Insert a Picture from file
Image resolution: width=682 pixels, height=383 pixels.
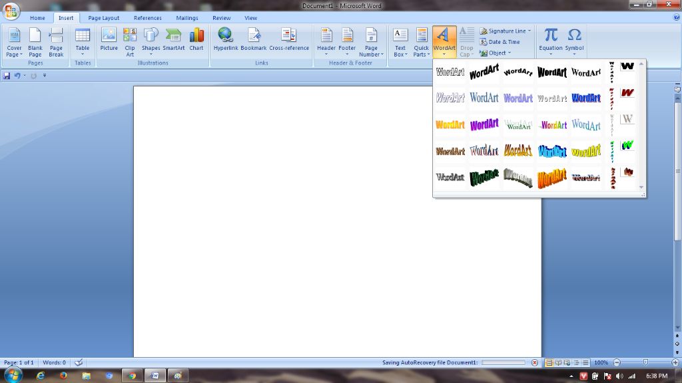tap(109, 39)
